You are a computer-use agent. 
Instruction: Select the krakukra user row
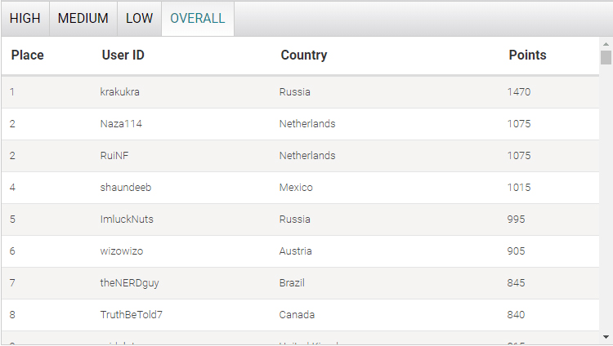click(300, 92)
